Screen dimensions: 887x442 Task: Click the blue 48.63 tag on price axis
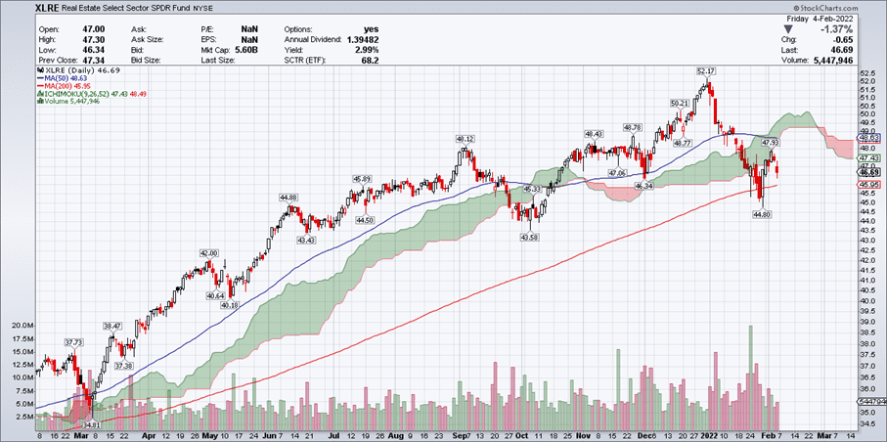click(867, 138)
